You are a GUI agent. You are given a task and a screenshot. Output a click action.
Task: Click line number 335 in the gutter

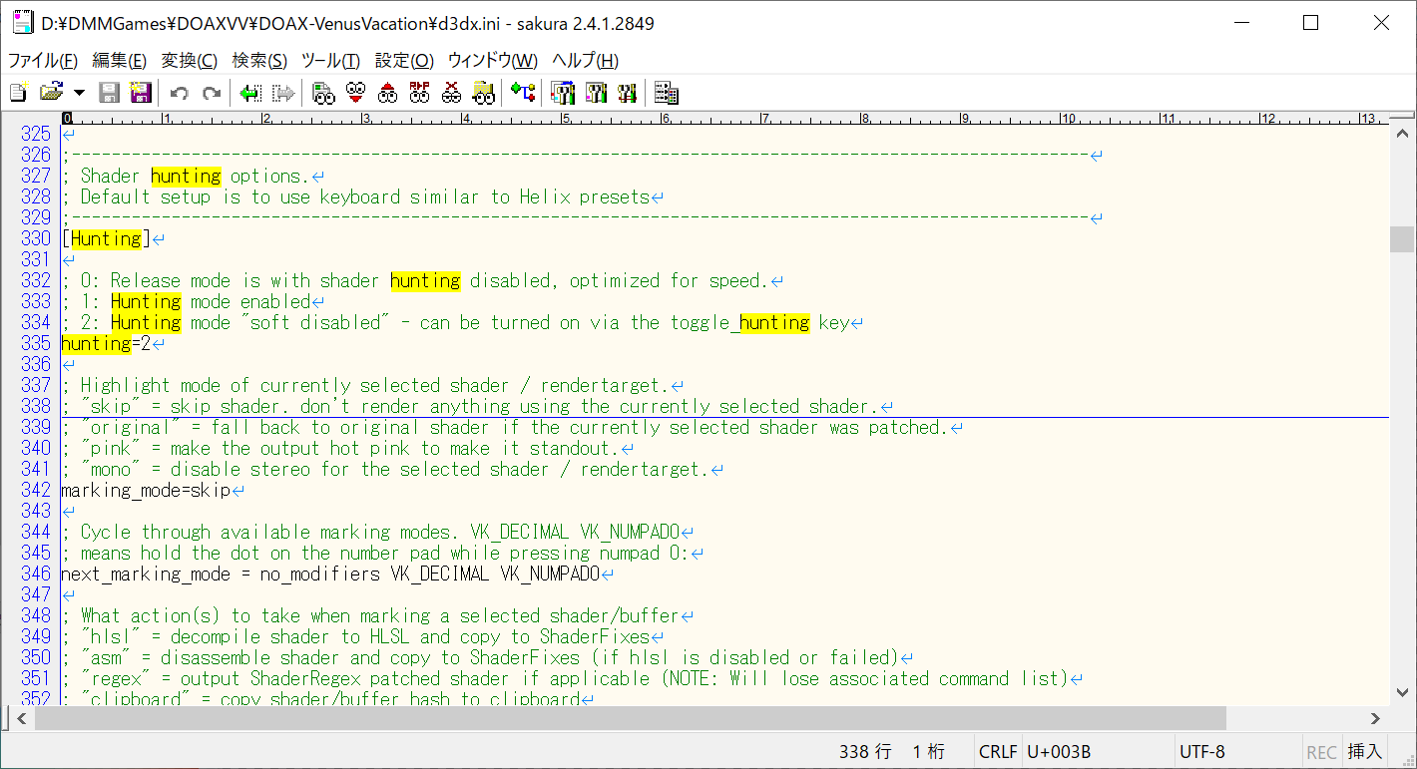[x=35, y=344]
